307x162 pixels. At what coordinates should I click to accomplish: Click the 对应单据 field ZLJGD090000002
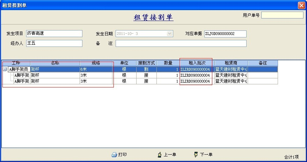pyautogui.click(x=225, y=34)
